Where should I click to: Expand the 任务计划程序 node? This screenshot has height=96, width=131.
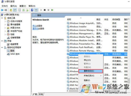coord(5,21)
